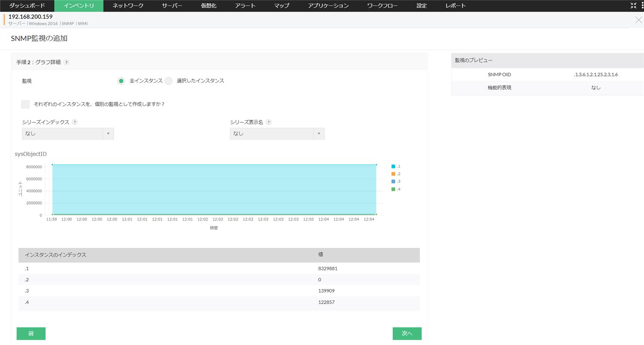
Task: Click the help icon next to シリーズ表示名
Action: tap(269, 122)
